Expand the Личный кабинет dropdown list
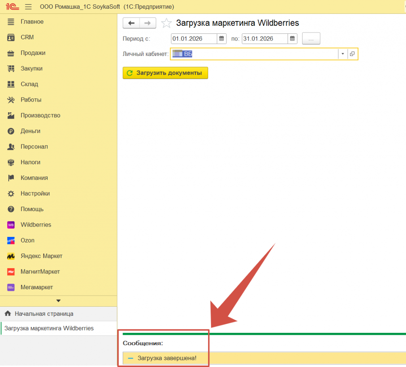Image resolution: width=406 pixels, height=367 pixels. click(343, 54)
